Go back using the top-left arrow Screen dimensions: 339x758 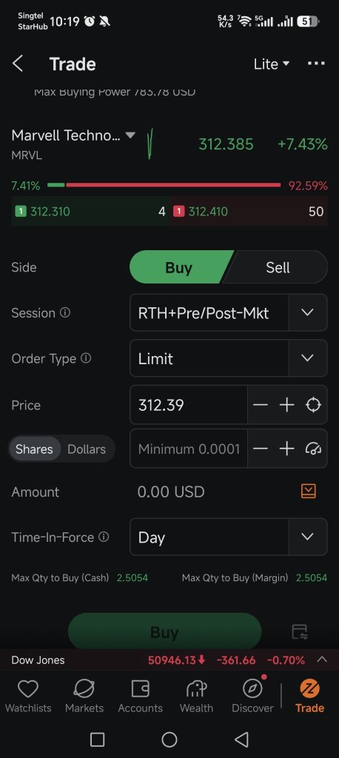click(x=18, y=64)
